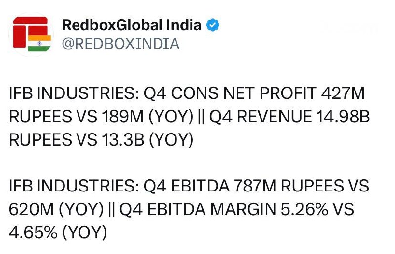Open the RedboxGlobal India display name
This screenshot has width=395, height=254.
tap(132, 25)
